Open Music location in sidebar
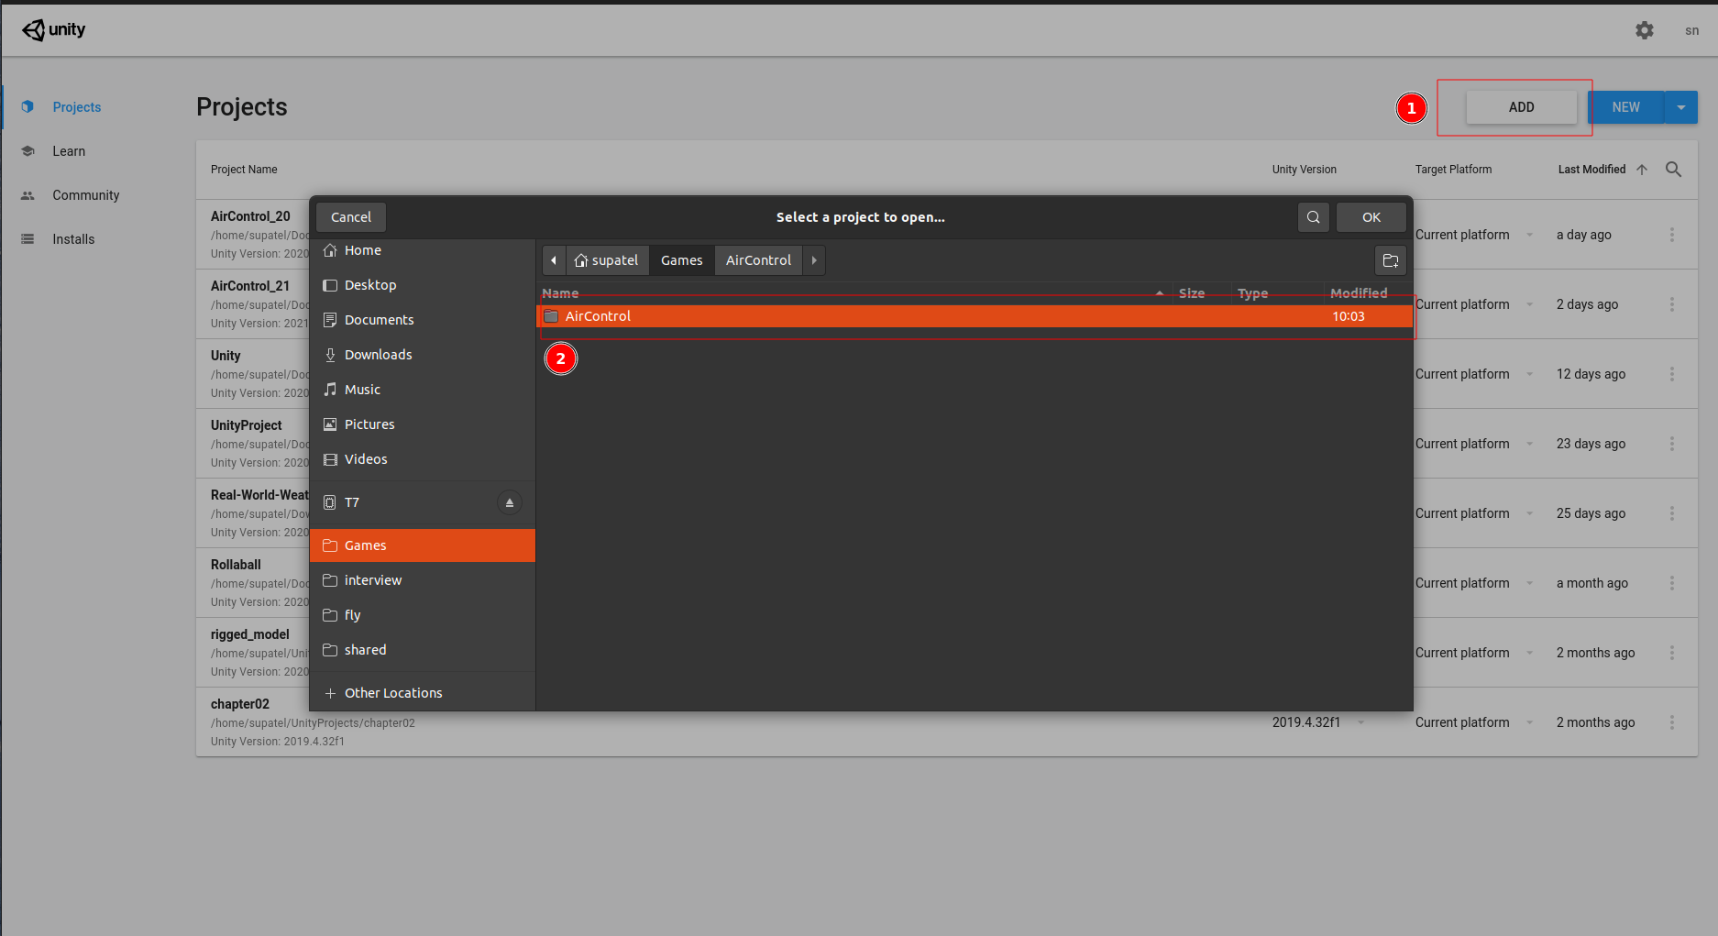 tap(423, 390)
